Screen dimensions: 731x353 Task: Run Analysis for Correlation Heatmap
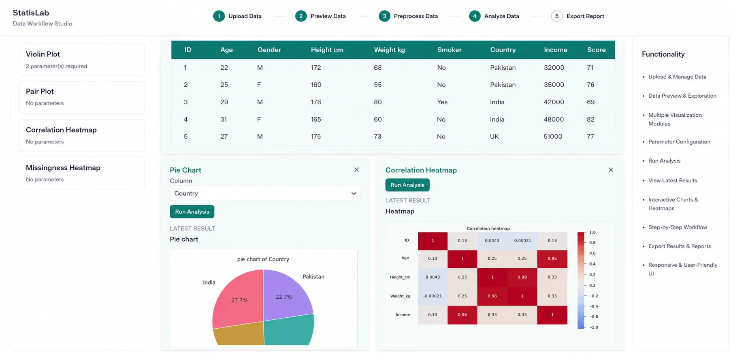[x=407, y=185]
